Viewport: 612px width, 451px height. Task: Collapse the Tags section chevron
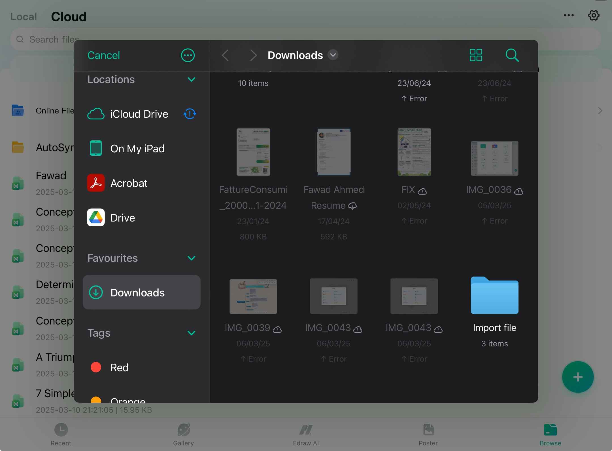click(192, 333)
